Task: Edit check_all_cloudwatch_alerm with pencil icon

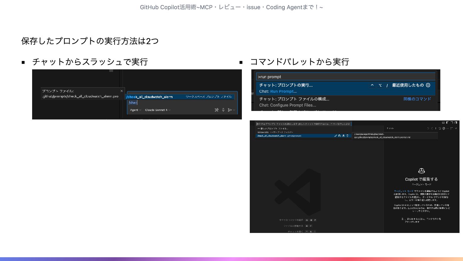Action: point(336,136)
